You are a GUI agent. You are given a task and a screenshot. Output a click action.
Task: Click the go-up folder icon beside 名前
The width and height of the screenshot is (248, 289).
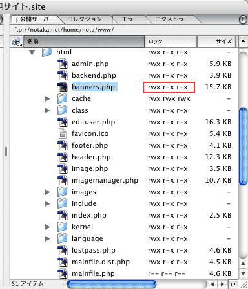[x=17, y=41]
